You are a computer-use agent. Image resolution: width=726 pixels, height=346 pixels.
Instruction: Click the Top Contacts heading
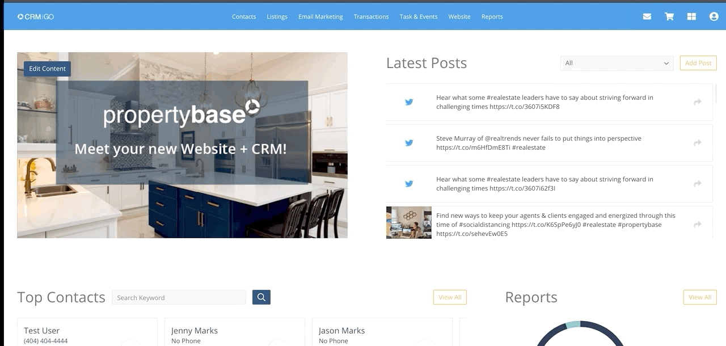[61, 297]
